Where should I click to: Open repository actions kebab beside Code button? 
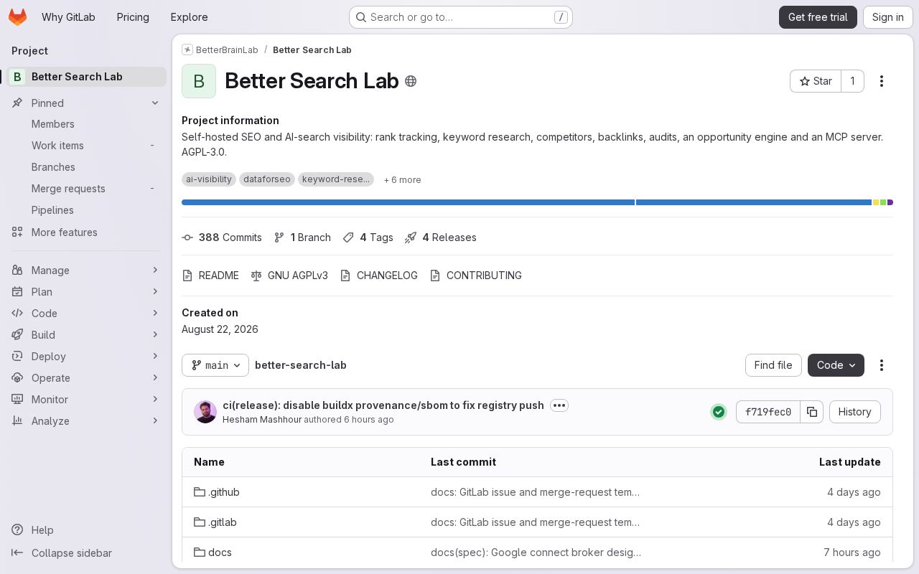[882, 365]
